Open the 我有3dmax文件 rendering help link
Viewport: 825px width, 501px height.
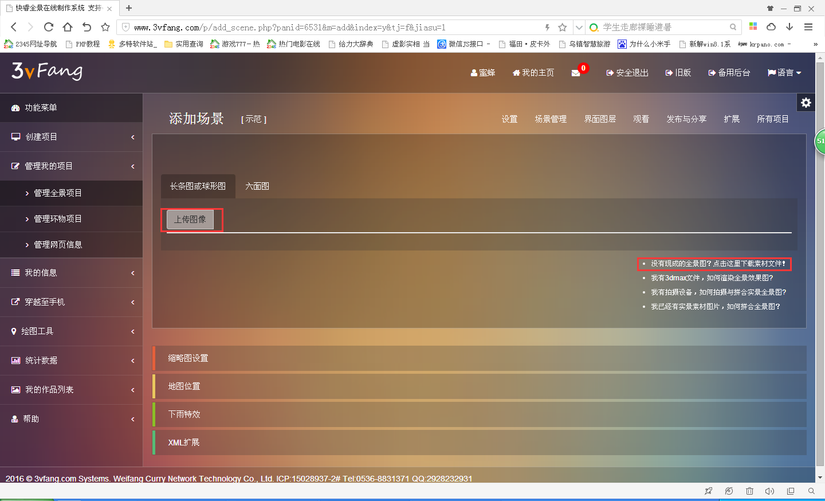coord(712,278)
